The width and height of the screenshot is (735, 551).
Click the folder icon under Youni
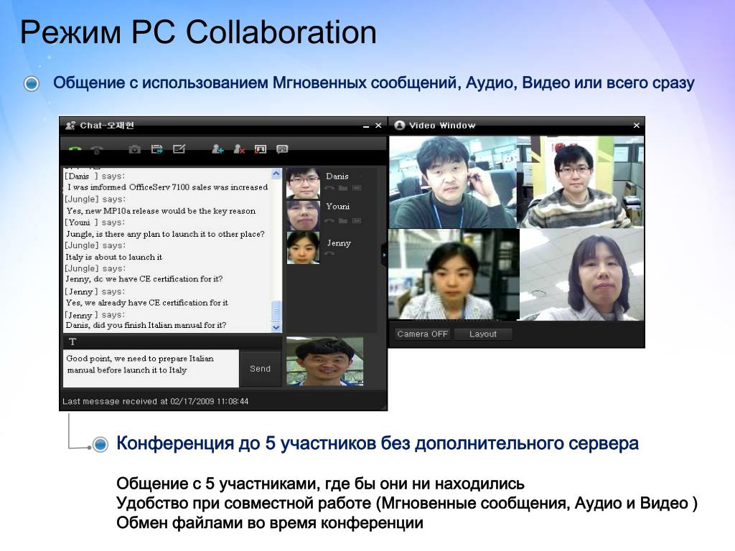[343, 221]
